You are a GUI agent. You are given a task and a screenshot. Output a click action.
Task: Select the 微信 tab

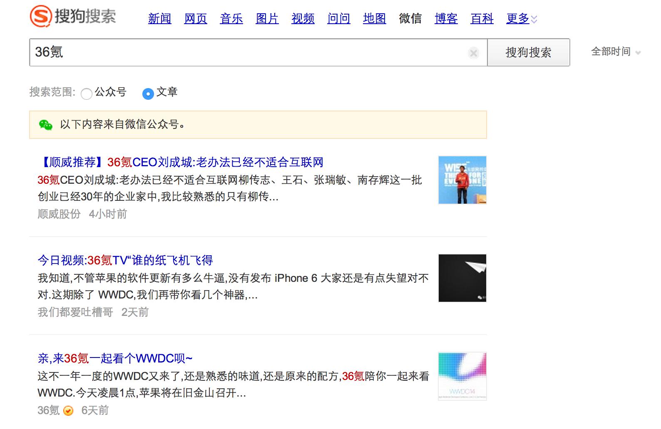click(x=410, y=18)
